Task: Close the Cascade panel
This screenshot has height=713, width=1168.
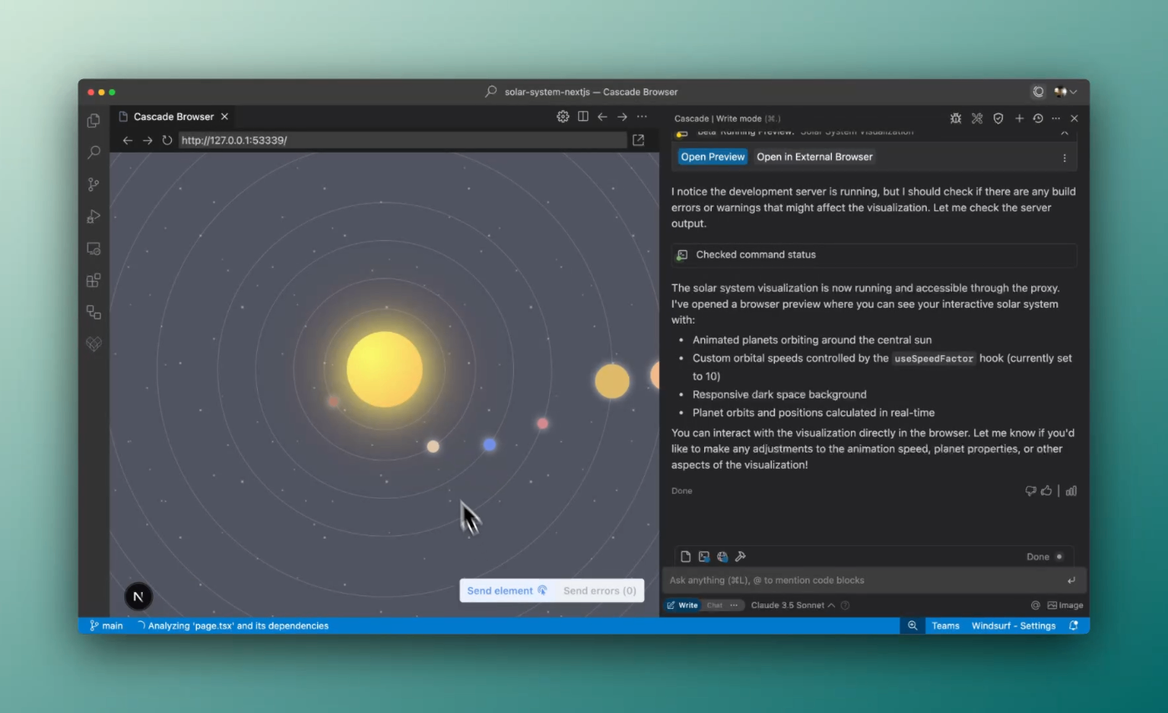Action: (1075, 118)
